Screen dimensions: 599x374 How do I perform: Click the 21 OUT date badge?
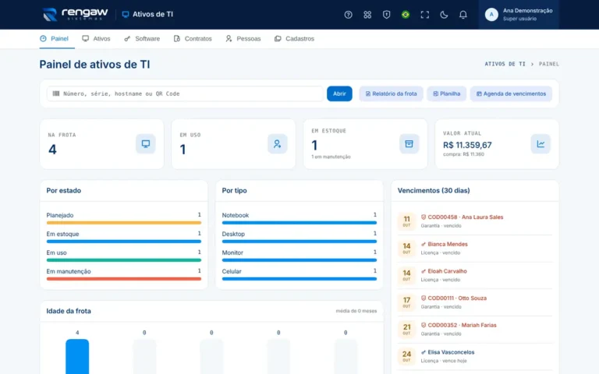coord(406,330)
